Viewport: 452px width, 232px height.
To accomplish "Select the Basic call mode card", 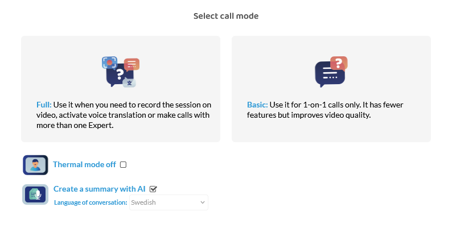I will click(x=331, y=89).
